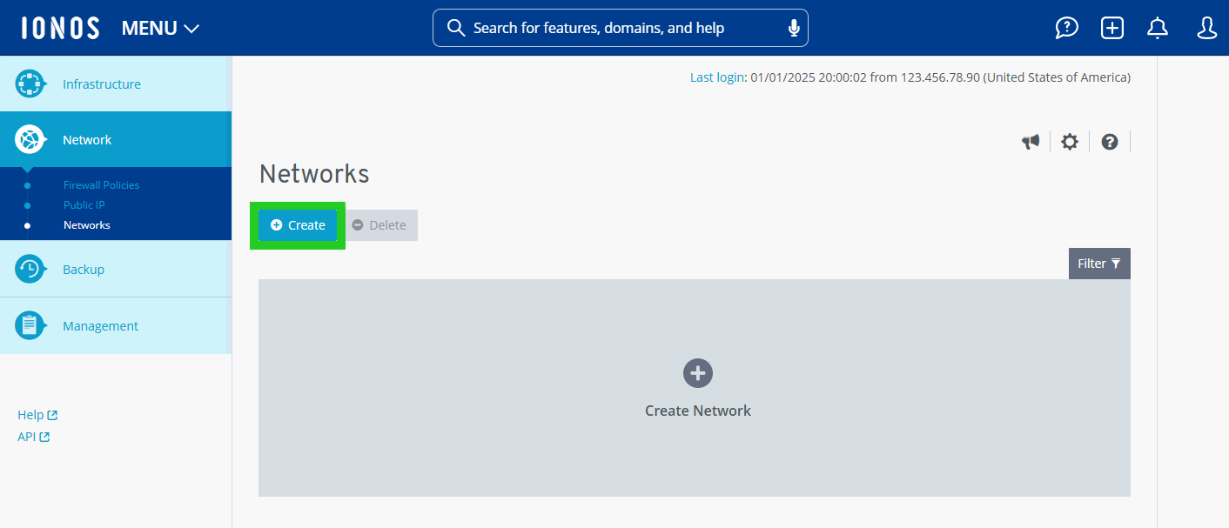
Task: Click the Create Network plus circle
Action: pyautogui.click(x=697, y=373)
